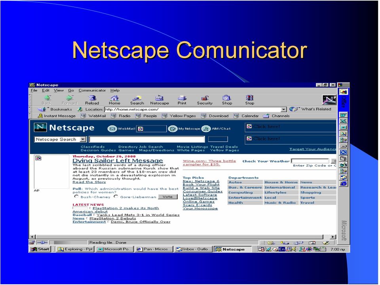This screenshot has width=380, height=285.
Task: Click the My Netscape page icon
Action: click(x=173, y=129)
